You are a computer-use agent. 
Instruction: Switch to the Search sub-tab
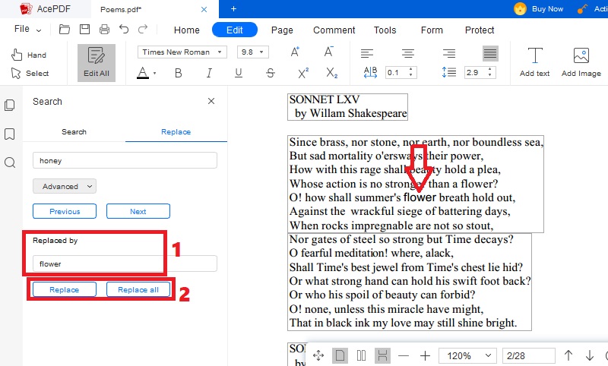(74, 131)
